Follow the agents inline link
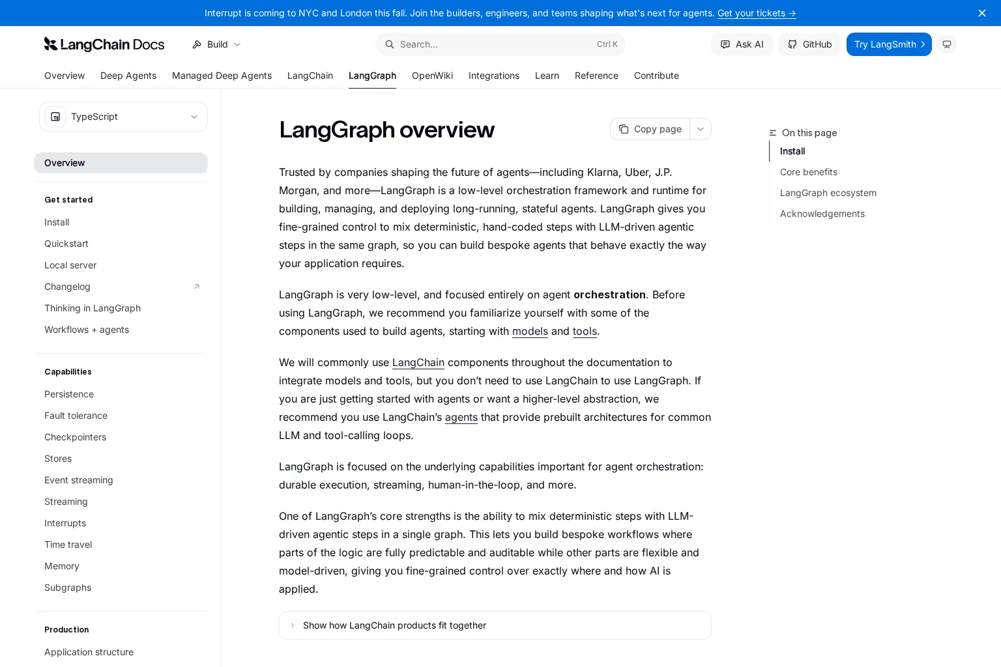 coord(461,417)
